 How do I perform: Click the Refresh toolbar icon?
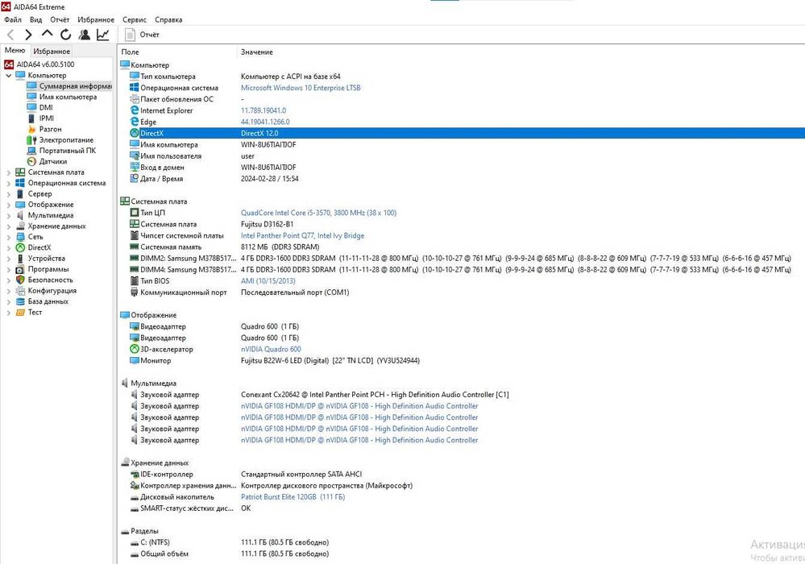tap(66, 35)
